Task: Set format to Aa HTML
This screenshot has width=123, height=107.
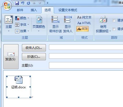Action: tap(84, 23)
